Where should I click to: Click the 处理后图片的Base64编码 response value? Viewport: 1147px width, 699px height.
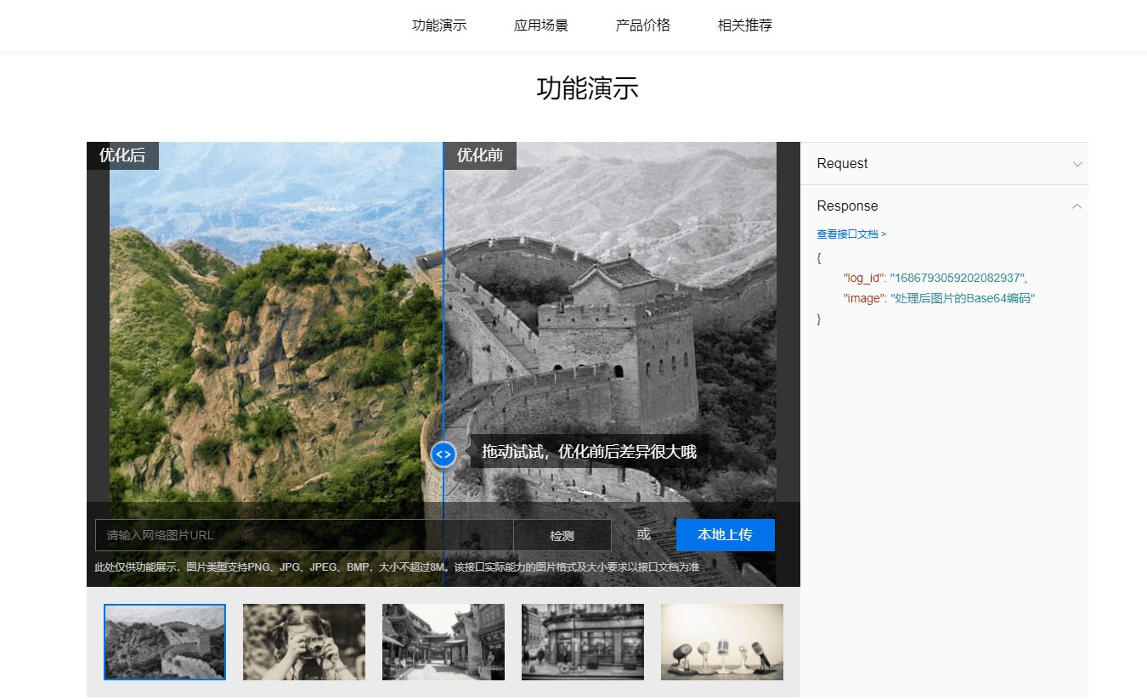[x=962, y=298]
